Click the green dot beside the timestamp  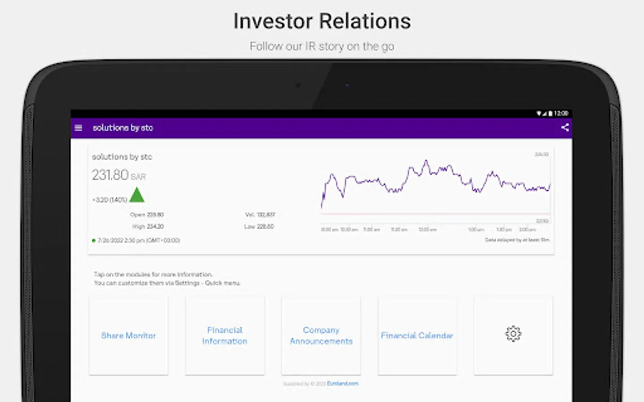[93, 240]
